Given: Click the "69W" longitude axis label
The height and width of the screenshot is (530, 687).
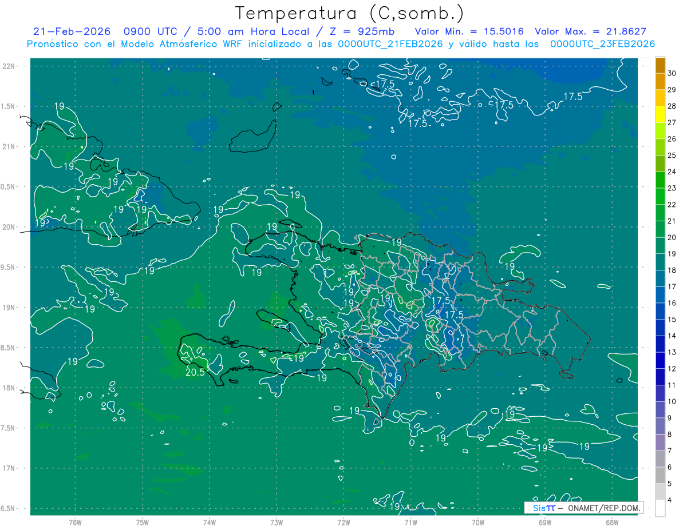Looking at the screenshot, I should [x=544, y=523].
